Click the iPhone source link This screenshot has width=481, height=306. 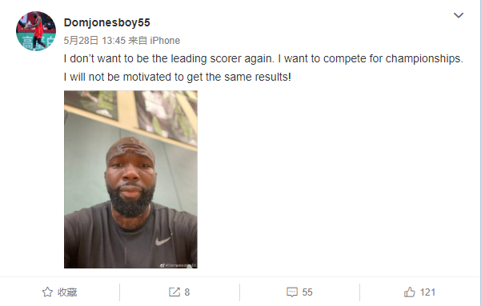coord(165,41)
